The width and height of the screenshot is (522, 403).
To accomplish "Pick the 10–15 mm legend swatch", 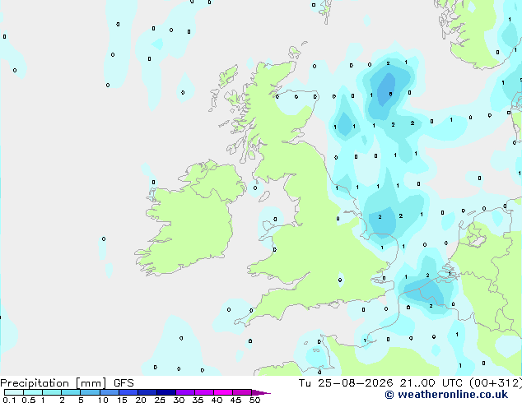I will pos(109,392).
